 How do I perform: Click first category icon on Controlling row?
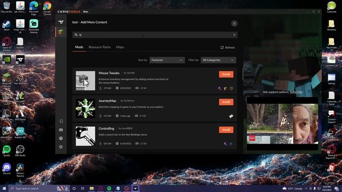226,144
